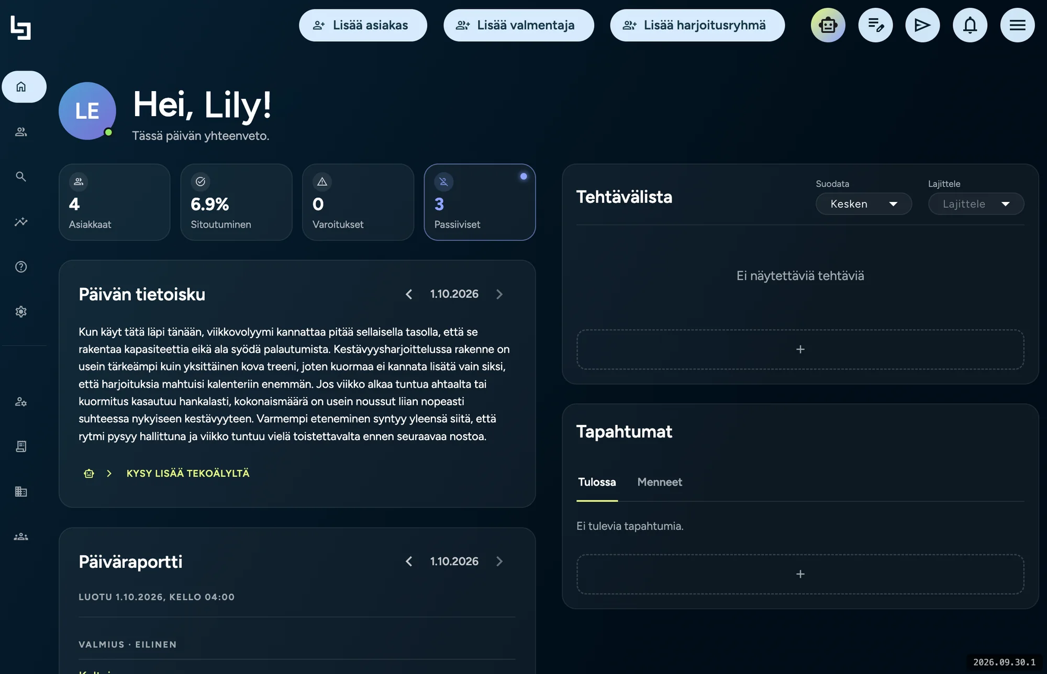Open the notes edit list icon
This screenshot has height=674, width=1047.
[x=875, y=25]
